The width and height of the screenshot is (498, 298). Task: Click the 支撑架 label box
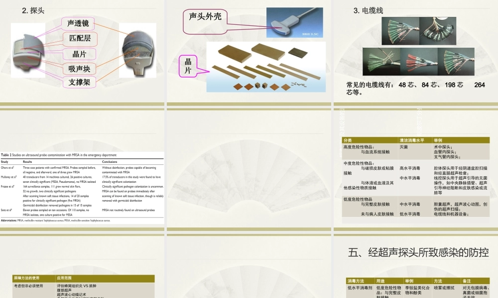point(79,82)
